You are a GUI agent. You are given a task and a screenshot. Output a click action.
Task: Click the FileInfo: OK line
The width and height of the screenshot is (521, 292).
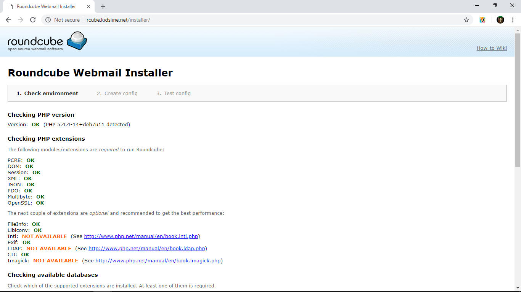24,224
